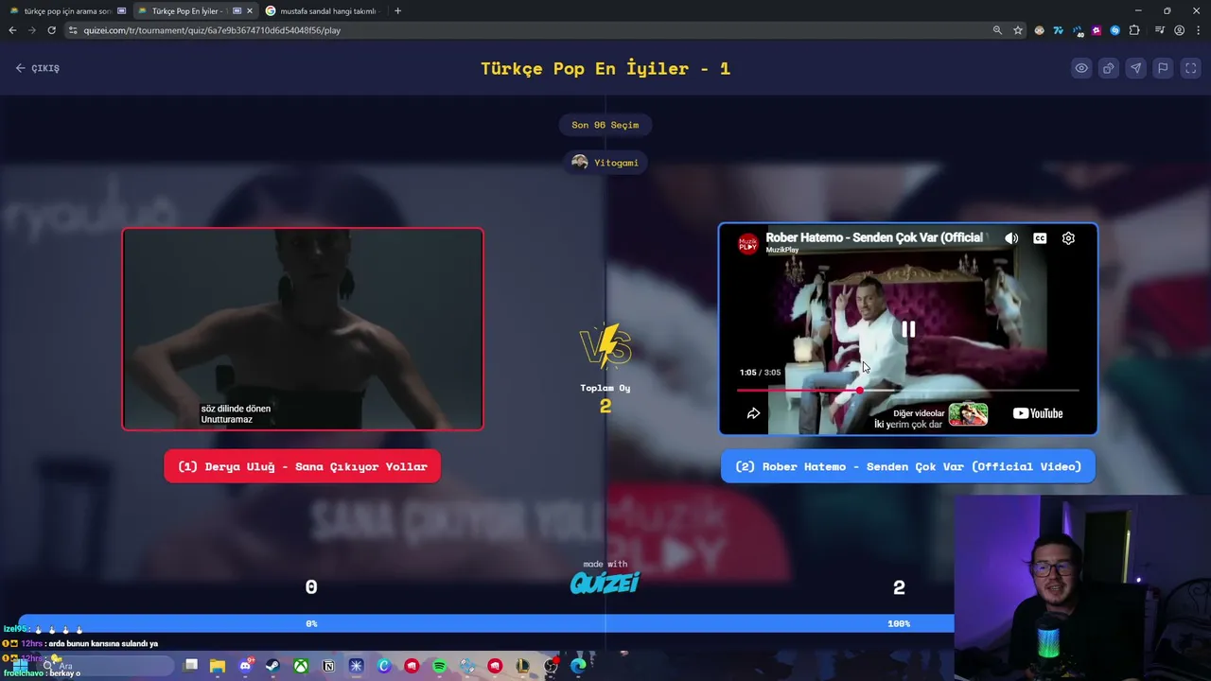
Task: Open Discord from the taskbar
Action: click(245, 666)
